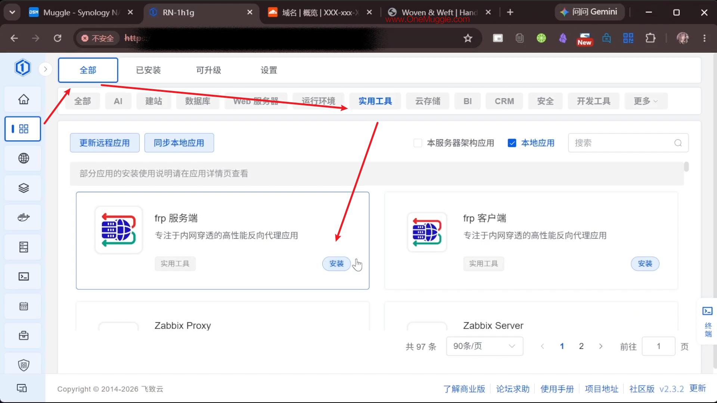Open the 设置 tab
The image size is (717, 403).
pos(269,70)
